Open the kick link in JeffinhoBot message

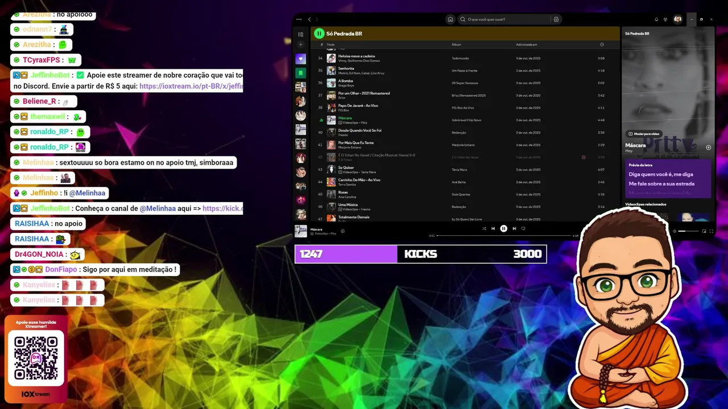point(222,208)
